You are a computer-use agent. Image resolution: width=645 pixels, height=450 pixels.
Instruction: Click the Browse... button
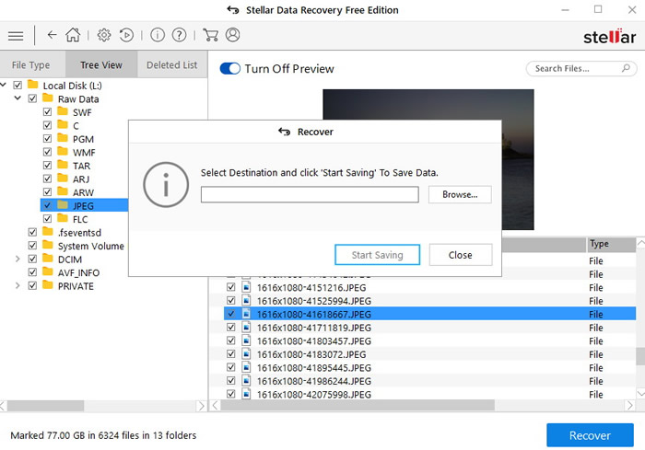(459, 195)
